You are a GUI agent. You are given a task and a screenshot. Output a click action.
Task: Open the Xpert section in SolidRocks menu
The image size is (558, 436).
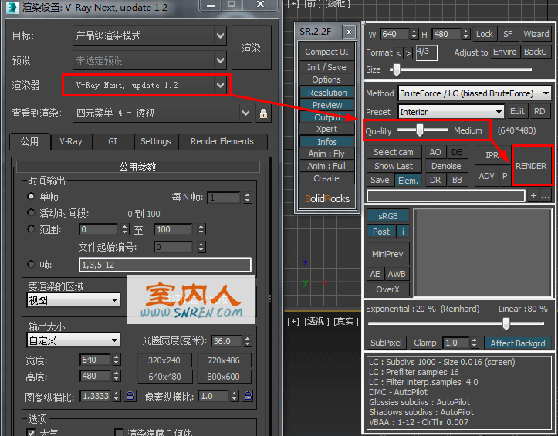tap(327, 129)
